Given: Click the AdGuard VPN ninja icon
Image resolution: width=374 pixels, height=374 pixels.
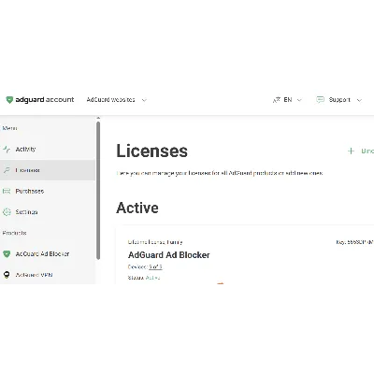Looking at the screenshot, I should pyautogui.click(x=7, y=275).
